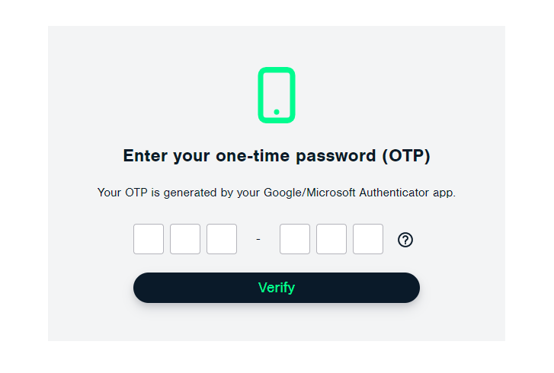Click the green smartphone icon
This screenshot has height=373, width=554.
[277, 94]
